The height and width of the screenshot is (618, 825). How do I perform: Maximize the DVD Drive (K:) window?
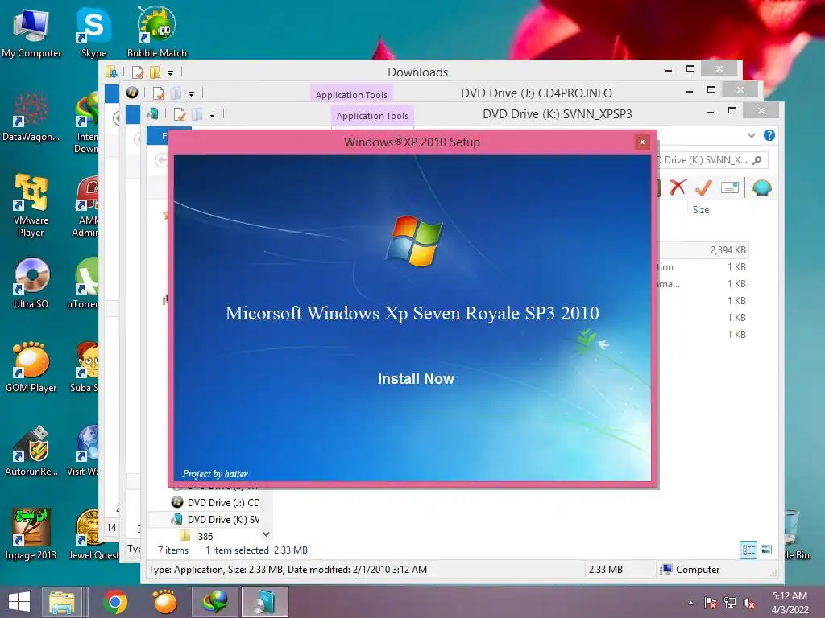pyautogui.click(x=732, y=110)
